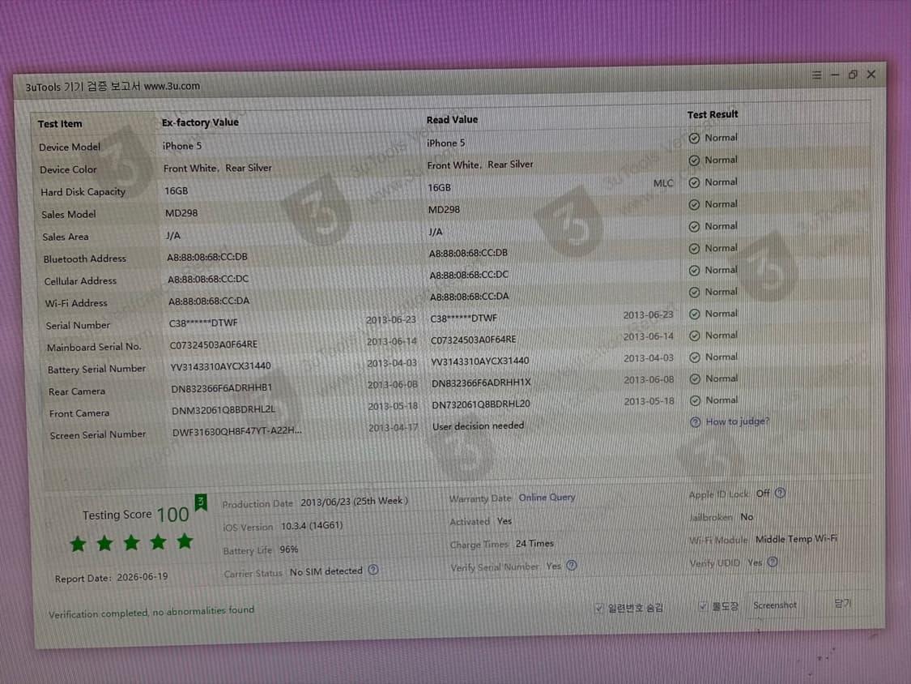Select the ex-factory Bluetooth address A8:88:08:68:CC:DB
Screen dimensions: 911x684
(x=206, y=257)
